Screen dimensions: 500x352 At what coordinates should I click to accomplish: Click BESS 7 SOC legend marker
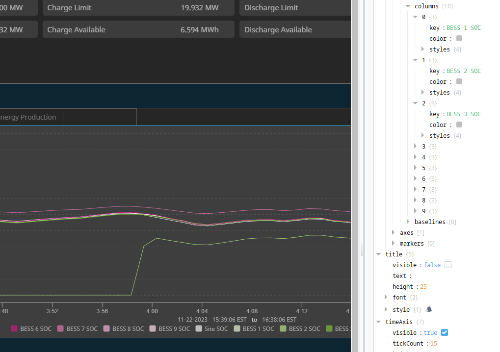pyautogui.click(x=60, y=328)
